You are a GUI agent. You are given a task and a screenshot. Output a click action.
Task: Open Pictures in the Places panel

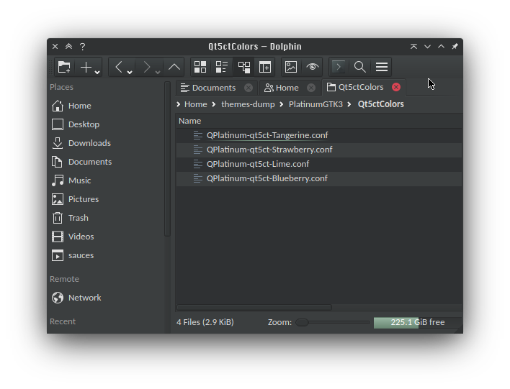pos(106,199)
